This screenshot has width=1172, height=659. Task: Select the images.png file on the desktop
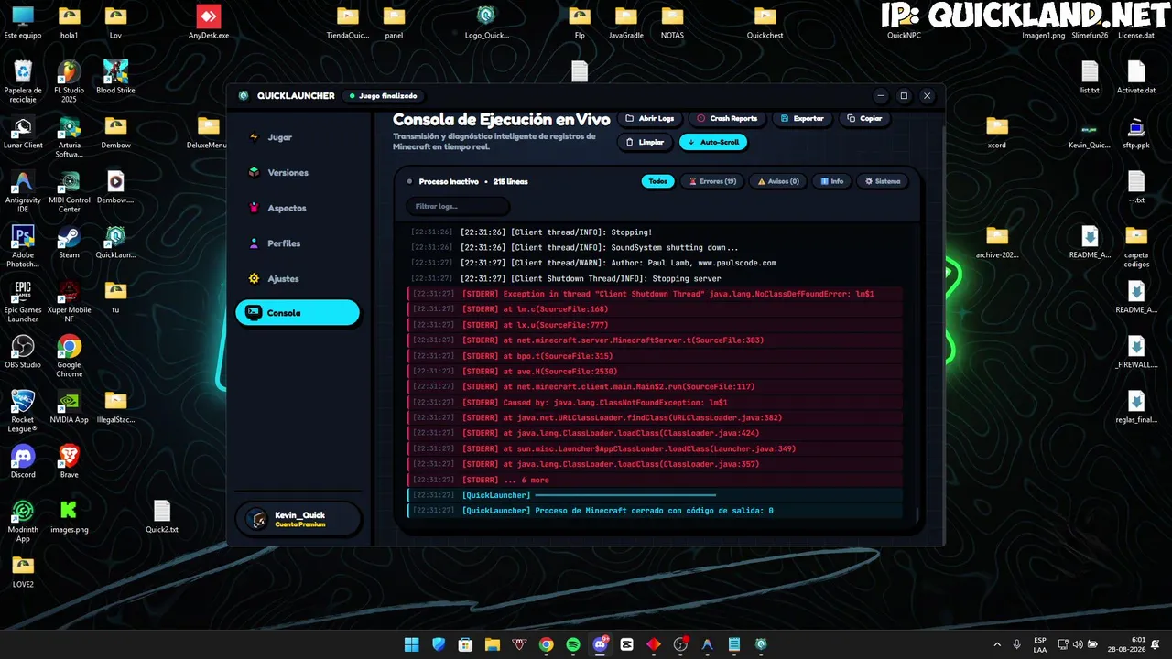tap(69, 516)
